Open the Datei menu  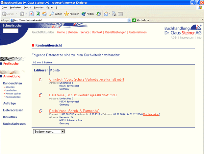click(4, 8)
